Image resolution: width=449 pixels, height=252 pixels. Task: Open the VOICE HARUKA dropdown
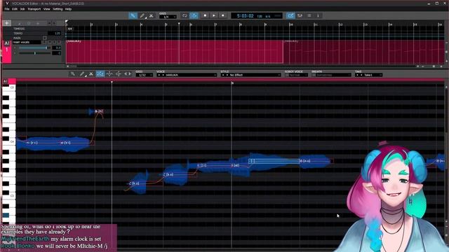(x=187, y=75)
